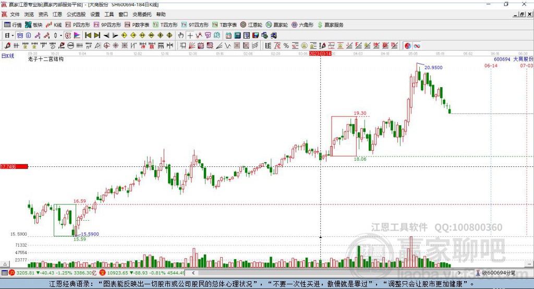
Task: Open the T数字表 tool
Action: [x=224, y=25]
